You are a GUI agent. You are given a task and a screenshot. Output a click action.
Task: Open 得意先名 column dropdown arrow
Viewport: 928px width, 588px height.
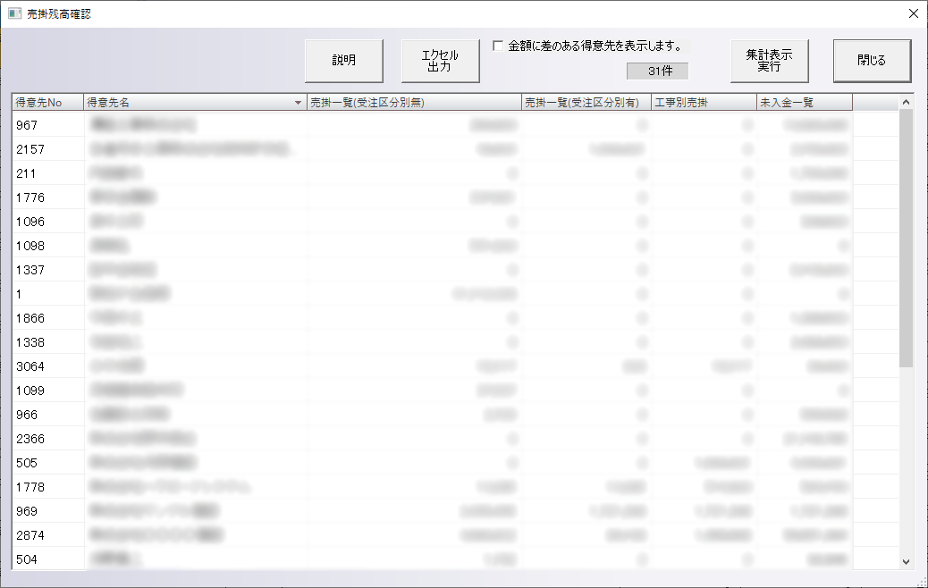click(x=299, y=103)
